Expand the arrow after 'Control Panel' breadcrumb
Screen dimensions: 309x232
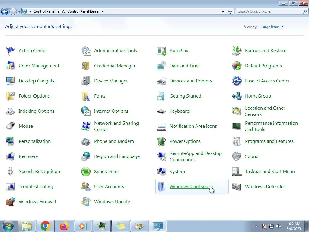[x=59, y=12]
